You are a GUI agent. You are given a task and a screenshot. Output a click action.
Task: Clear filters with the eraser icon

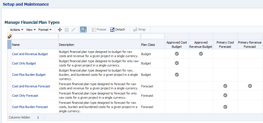tap(9, 36)
